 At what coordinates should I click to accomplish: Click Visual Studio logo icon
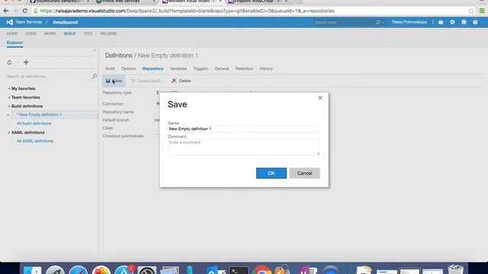[10, 22]
